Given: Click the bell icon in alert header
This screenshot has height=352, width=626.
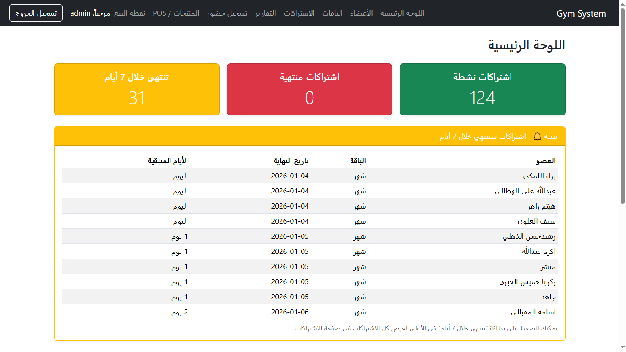Looking at the screenshot, I should coord(538,137).
